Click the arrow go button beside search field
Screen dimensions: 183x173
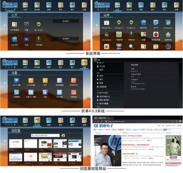63,135
